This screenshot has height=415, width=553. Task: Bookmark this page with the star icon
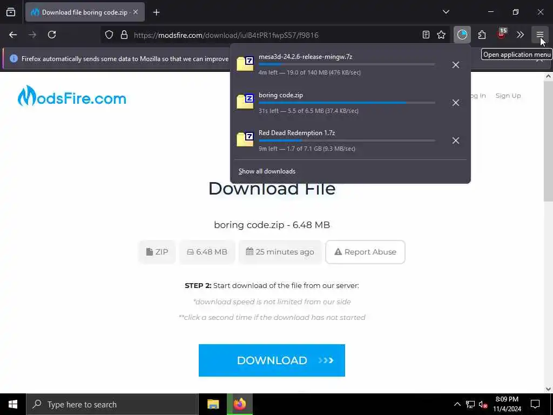(x=441, y=35)
